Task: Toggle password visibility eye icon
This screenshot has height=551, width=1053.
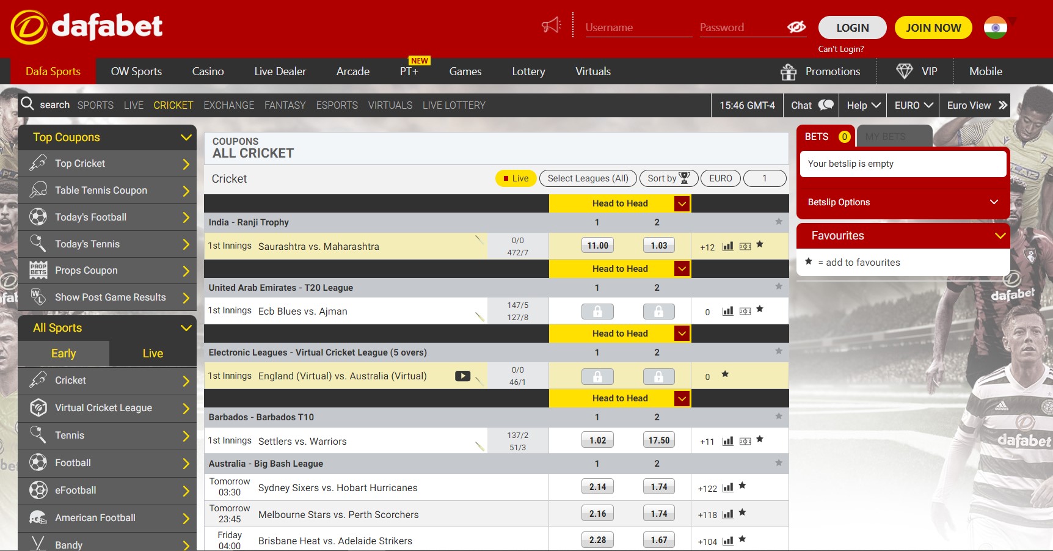Action: click(x=796, y=27)
